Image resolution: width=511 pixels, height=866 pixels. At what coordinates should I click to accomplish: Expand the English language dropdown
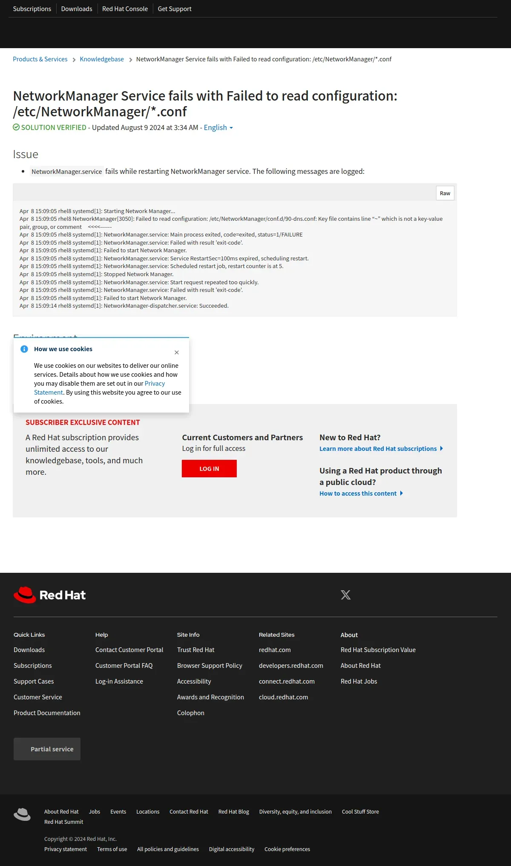pos(218,127)
